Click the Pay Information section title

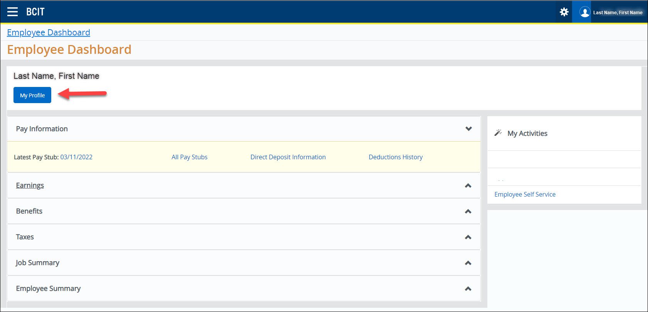[42, 129]
